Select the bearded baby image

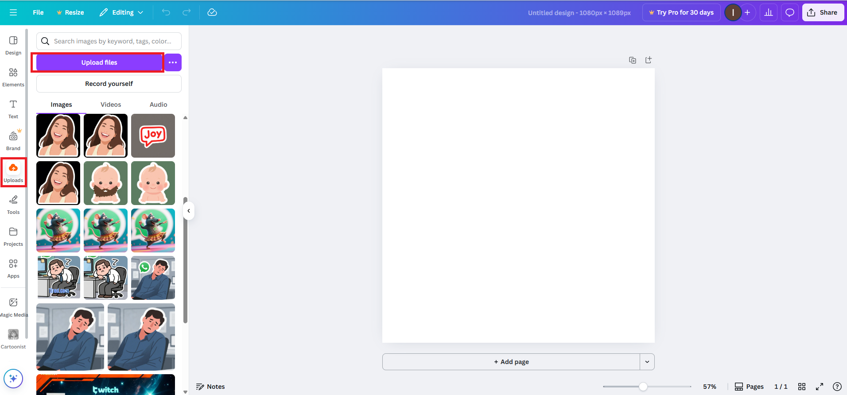pos(105,183)
